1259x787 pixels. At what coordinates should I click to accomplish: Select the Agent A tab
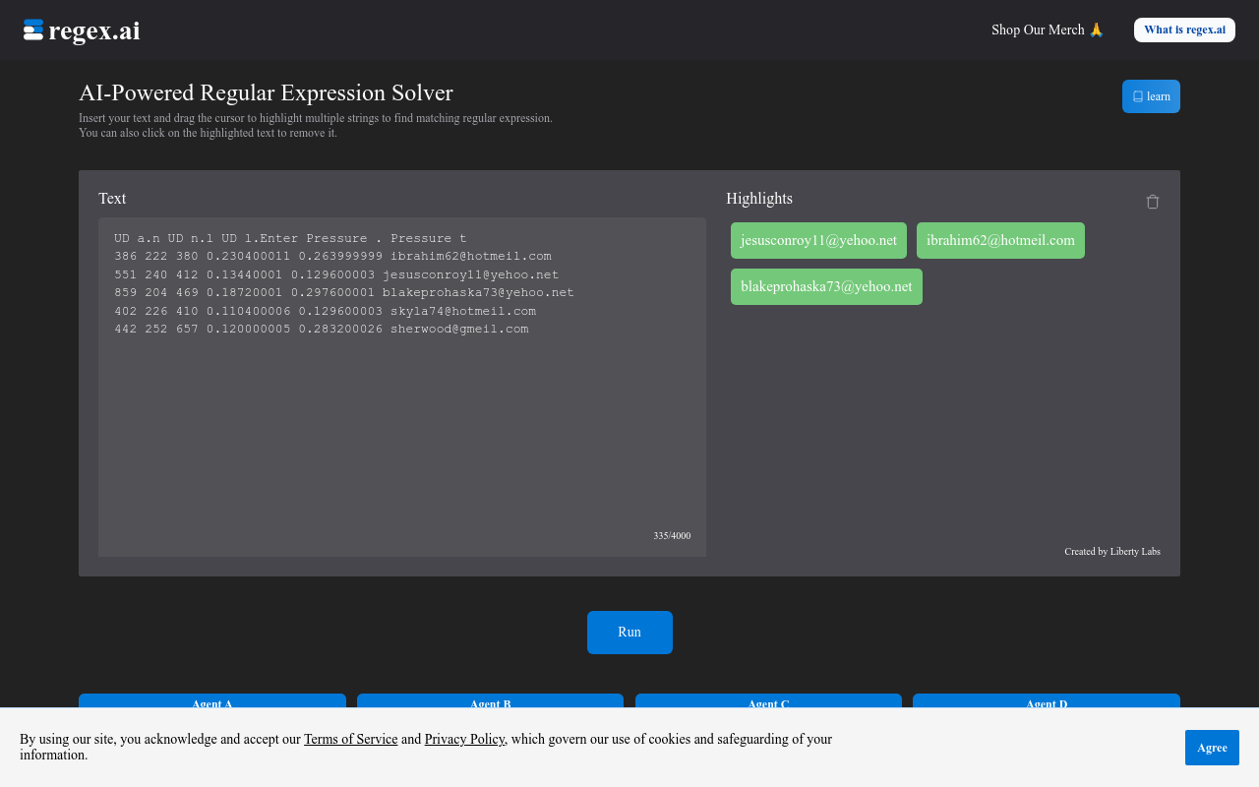click(212, 701)
